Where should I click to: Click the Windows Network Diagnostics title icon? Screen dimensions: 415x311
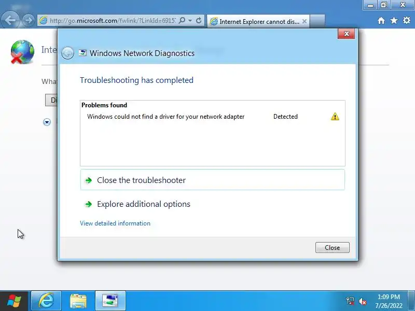[x=82, y=53]
